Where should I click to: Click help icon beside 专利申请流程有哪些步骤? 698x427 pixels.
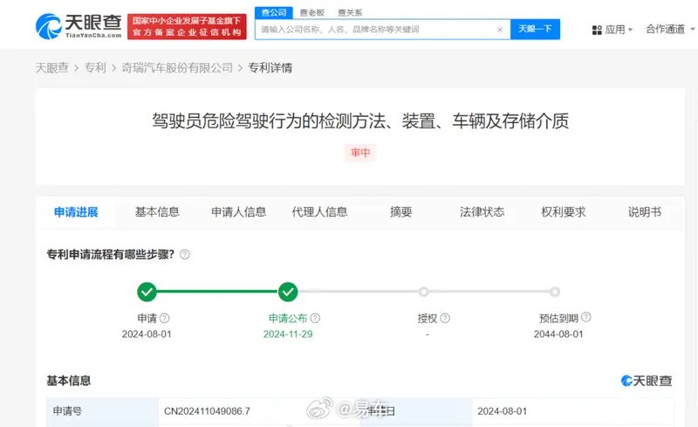pyautogui.click(x=185, y=254)
